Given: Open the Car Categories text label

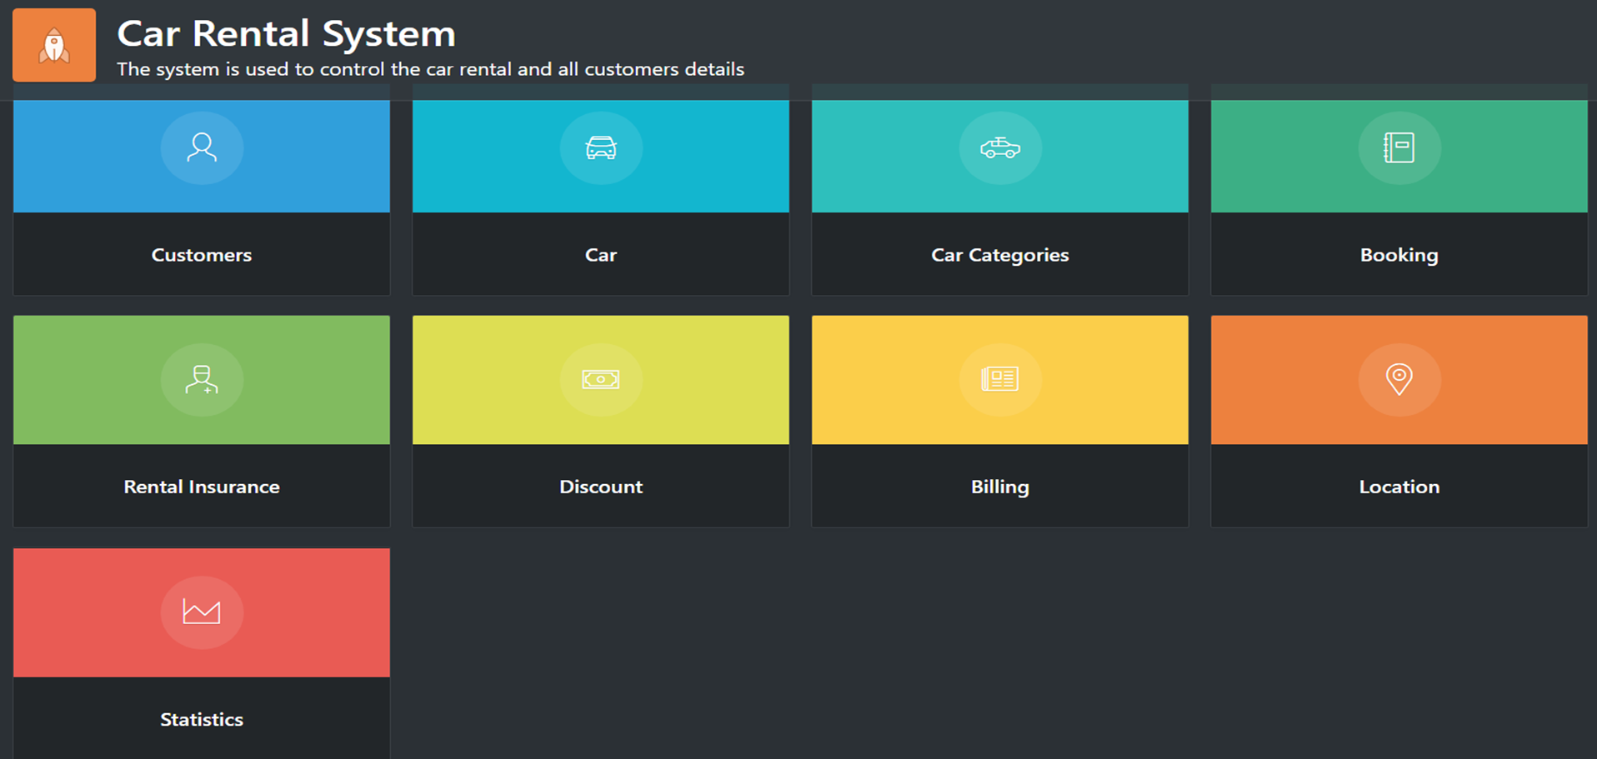Looking at the screenshot, I should (x=999, y=255).
